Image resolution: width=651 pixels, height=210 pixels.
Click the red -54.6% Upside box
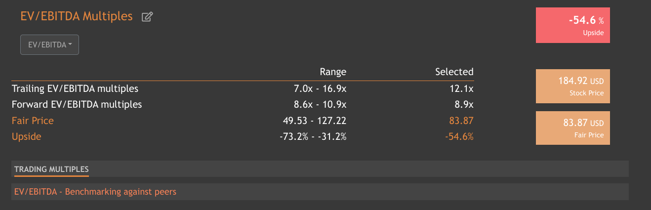point(572,25)
